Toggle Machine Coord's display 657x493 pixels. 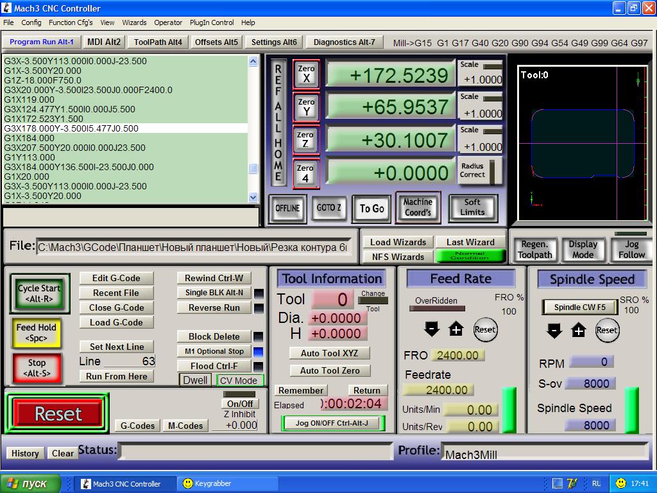point(417,207)
